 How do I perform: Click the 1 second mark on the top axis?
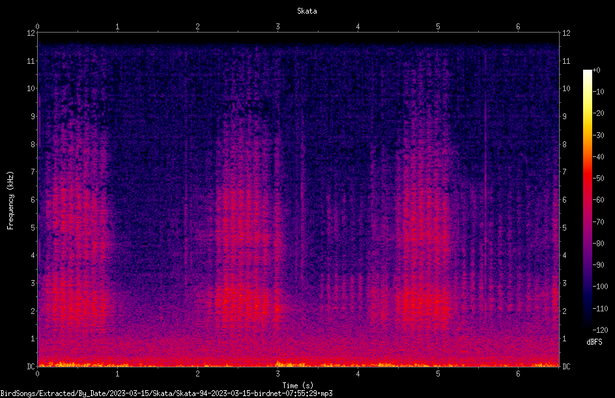click(117, 27)
